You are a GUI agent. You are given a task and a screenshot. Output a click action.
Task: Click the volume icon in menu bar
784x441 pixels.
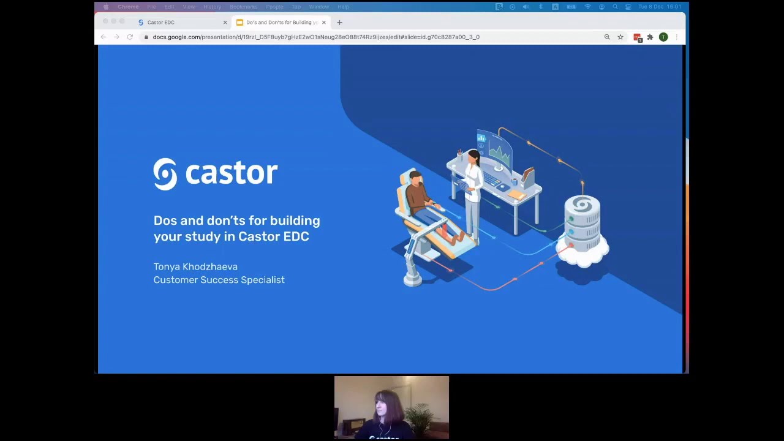coord(526,7)
